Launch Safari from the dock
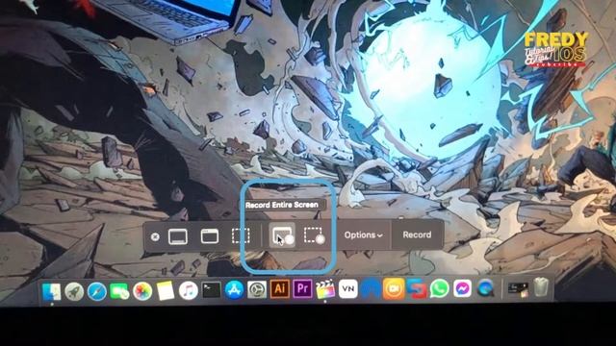This screenshot has width=616, height=346. point(96,292)
